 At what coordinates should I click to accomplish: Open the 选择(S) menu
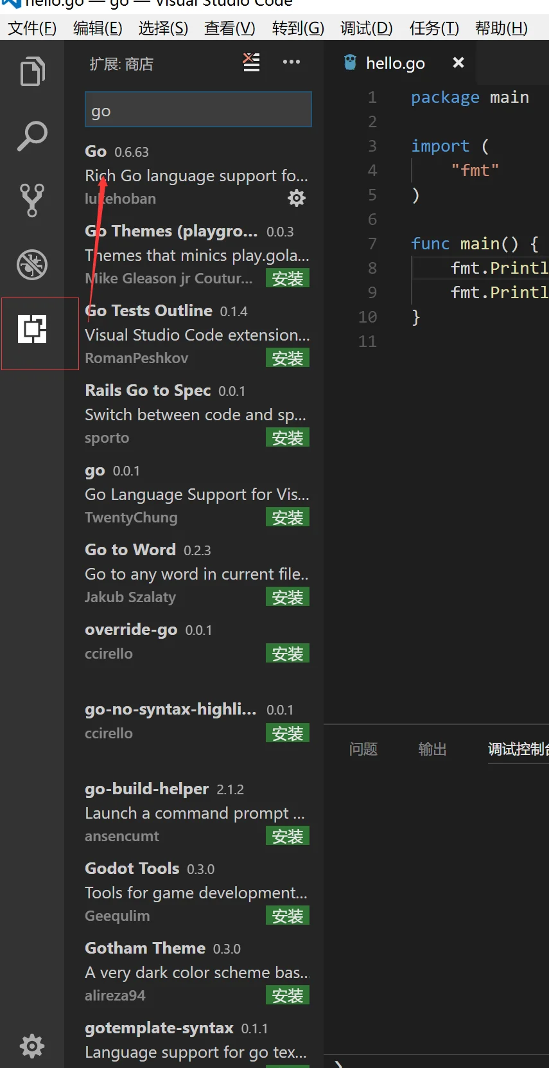(163, 28)
